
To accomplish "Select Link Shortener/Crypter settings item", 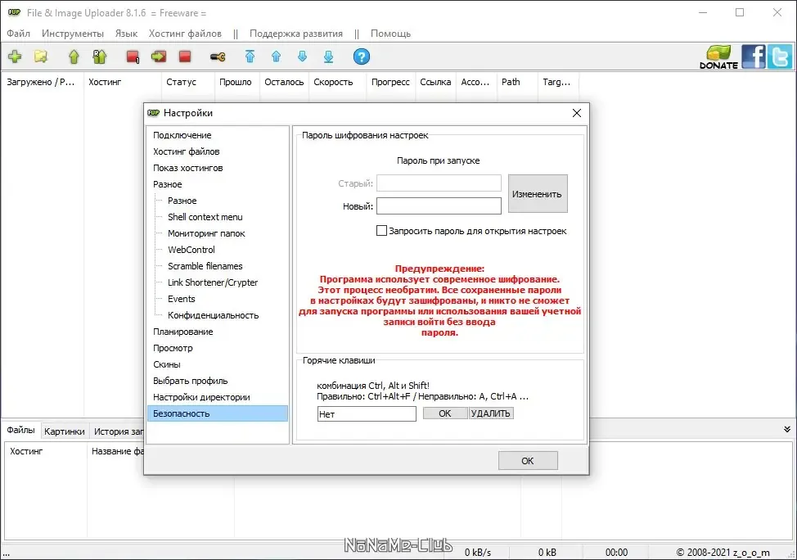I will click(213, 282).
